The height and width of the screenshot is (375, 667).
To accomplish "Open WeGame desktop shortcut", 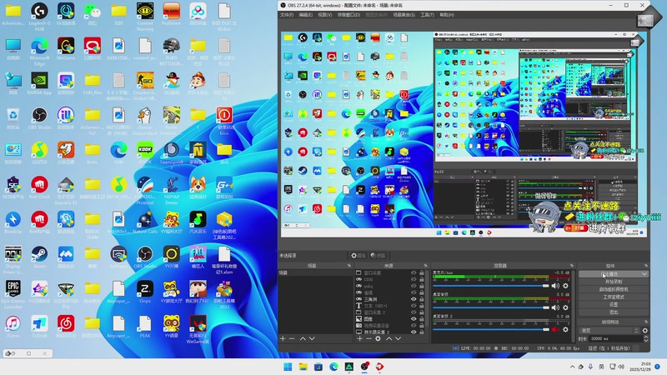I will tap(66, 49).
